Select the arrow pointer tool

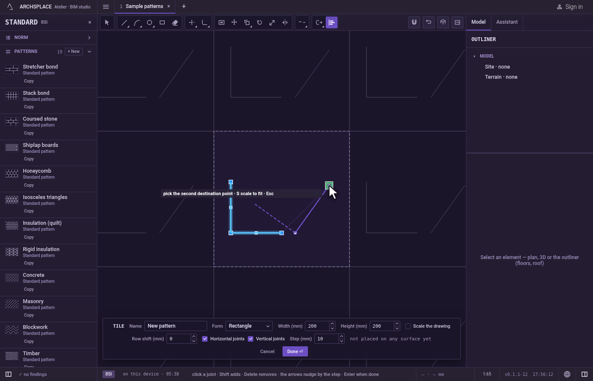click(107, 22)
